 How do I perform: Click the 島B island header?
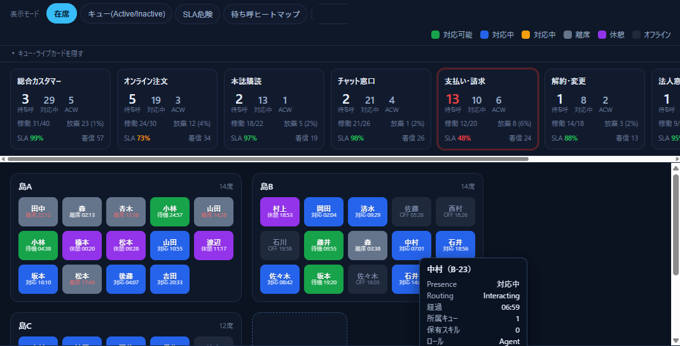point(267,187)
